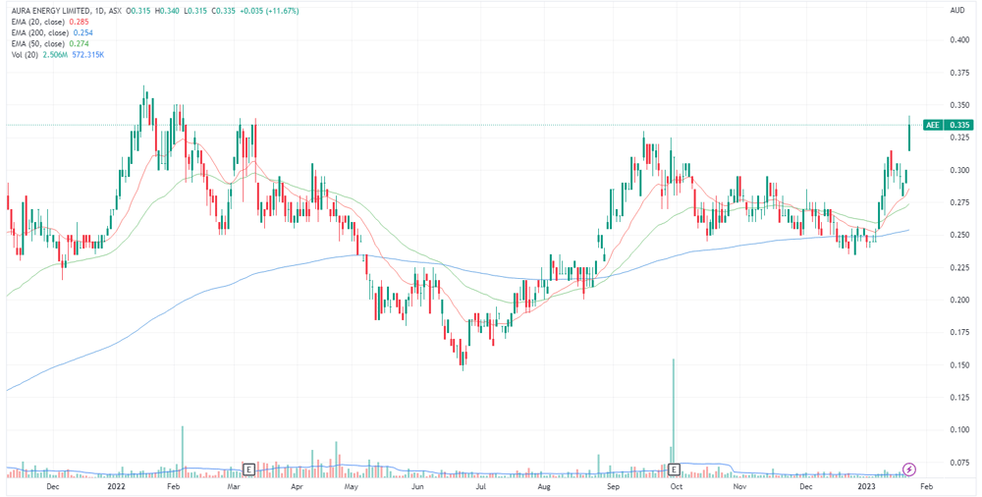Click the Feb label at right end of axis

pyautogui.click(x=928, y=486)
